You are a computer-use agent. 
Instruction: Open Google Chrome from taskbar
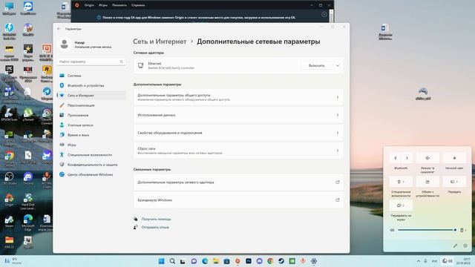tap(270, 261)
